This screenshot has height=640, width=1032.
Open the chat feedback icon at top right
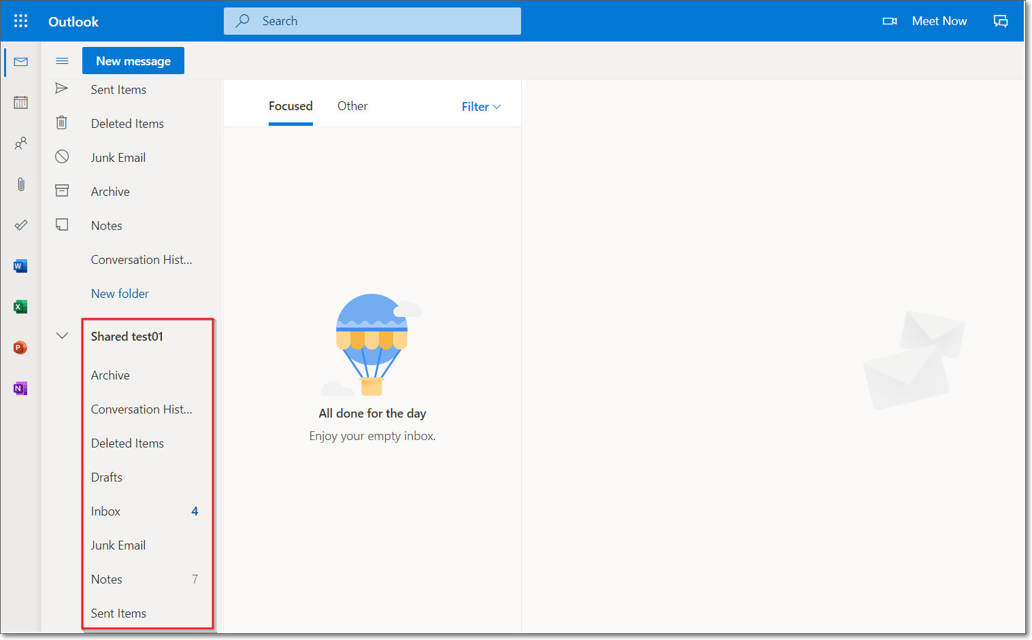(1001, 21)
